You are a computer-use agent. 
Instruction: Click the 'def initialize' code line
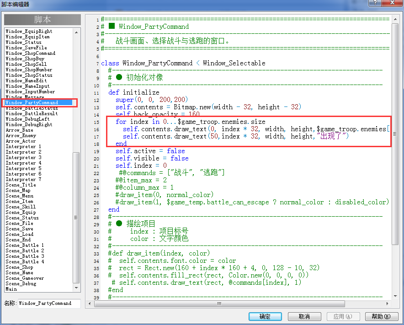134,92
